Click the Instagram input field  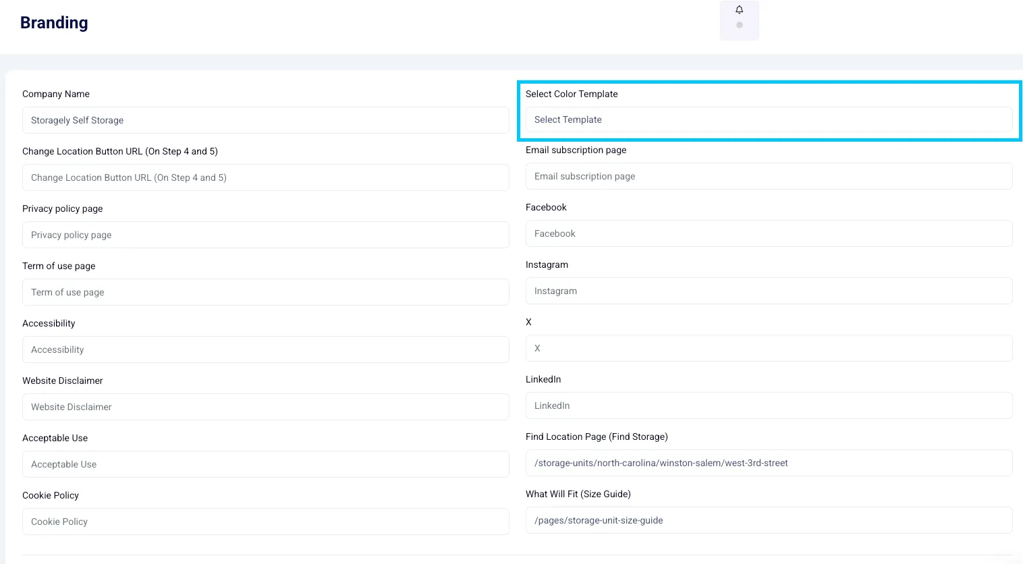pyautogui.click(x=769, y=291)
